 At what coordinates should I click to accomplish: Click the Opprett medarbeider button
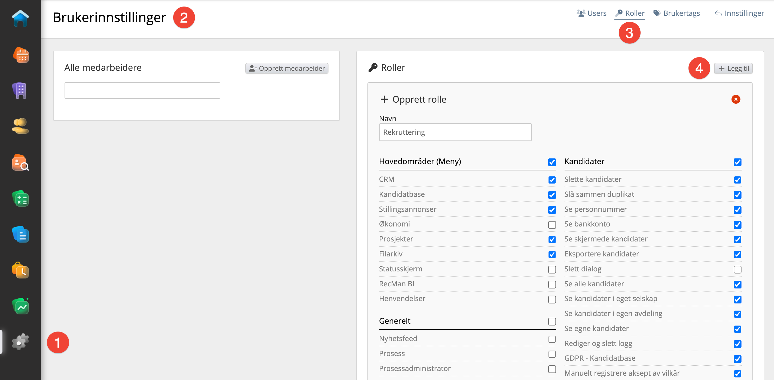tap(287, 68)
